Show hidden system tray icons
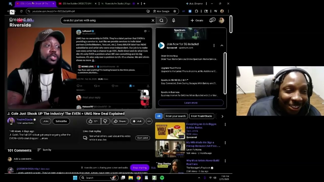The height and width of the screenshot is (182, 324). (x=199, y=178)
